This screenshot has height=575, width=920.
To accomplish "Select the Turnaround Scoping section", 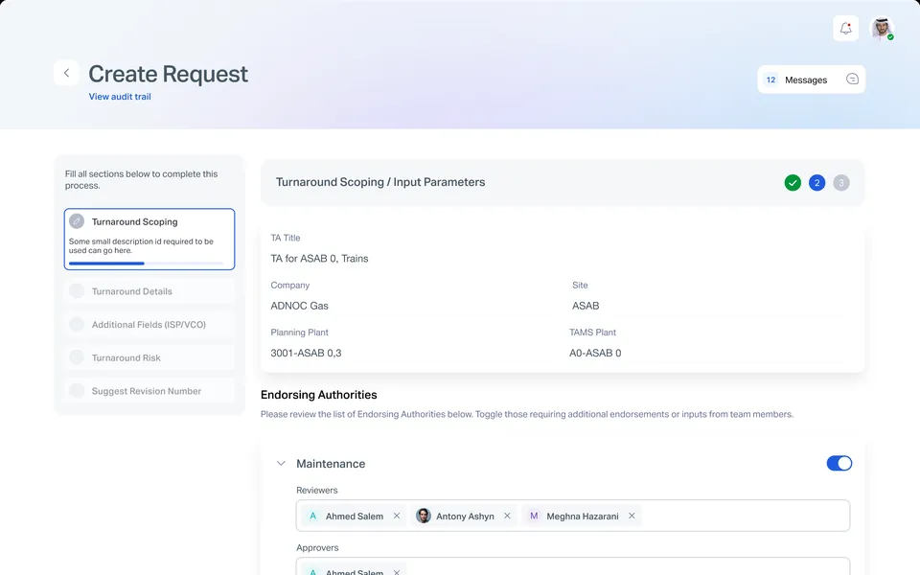I will click(x=149, y=239).
